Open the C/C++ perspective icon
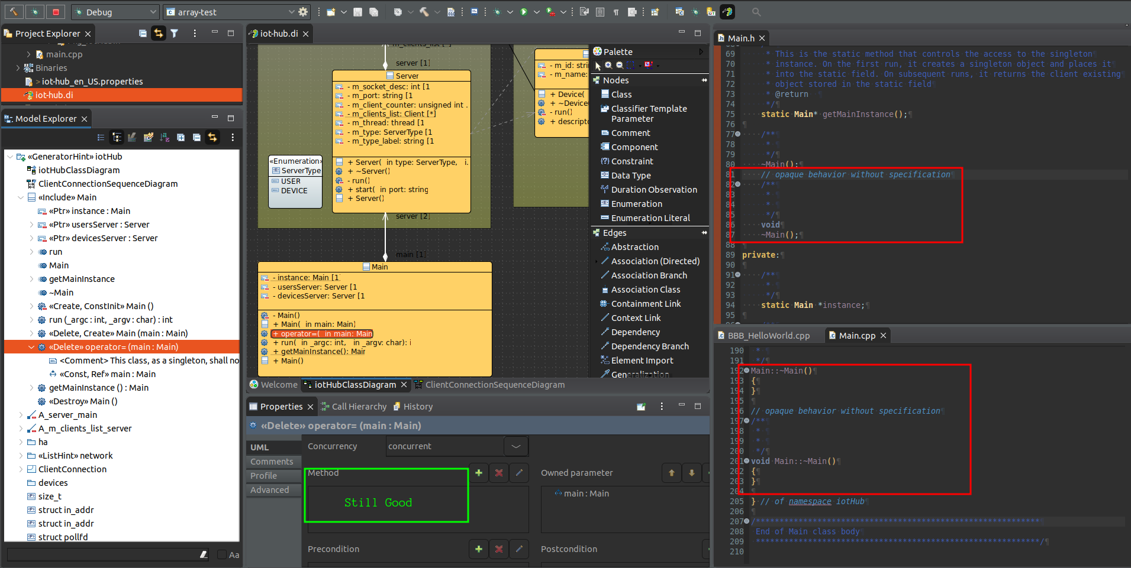 (x=679, y=12)
